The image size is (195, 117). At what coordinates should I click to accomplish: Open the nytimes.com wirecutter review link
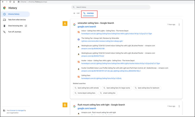(102, 41)
